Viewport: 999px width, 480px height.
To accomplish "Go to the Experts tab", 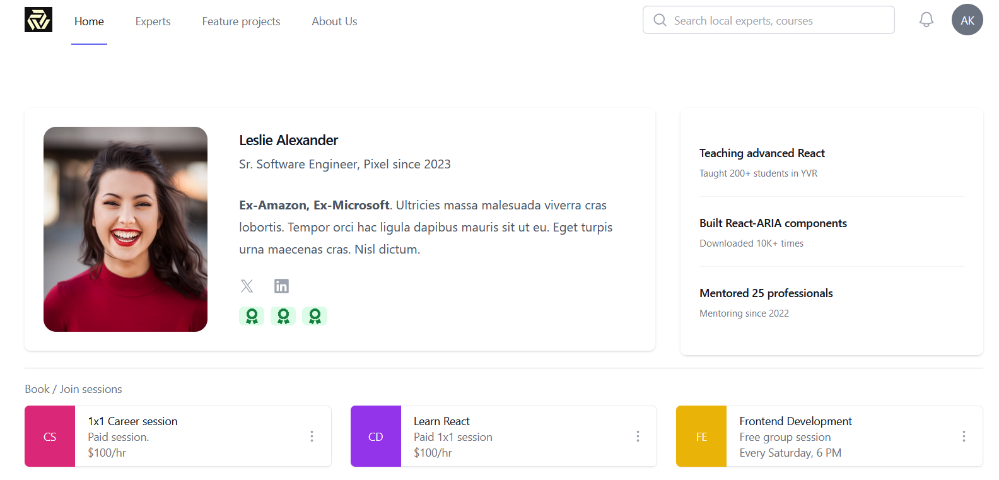I will click(153, 21).
